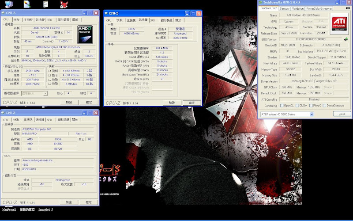Click the '2408.1 MHz' core speed value

[33, 71]
